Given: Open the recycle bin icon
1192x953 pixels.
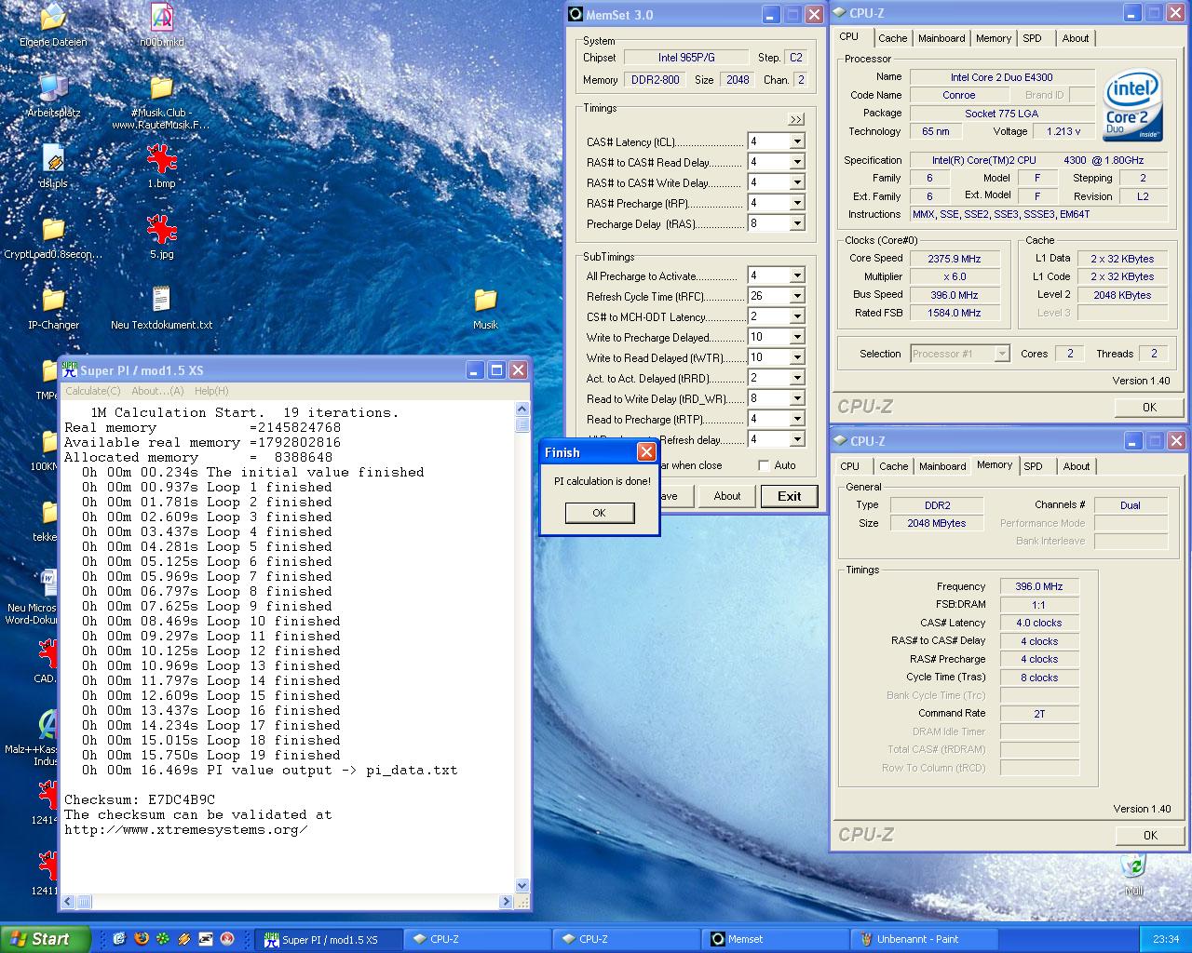Looking at the screenshot, I should coord(1133,866).
